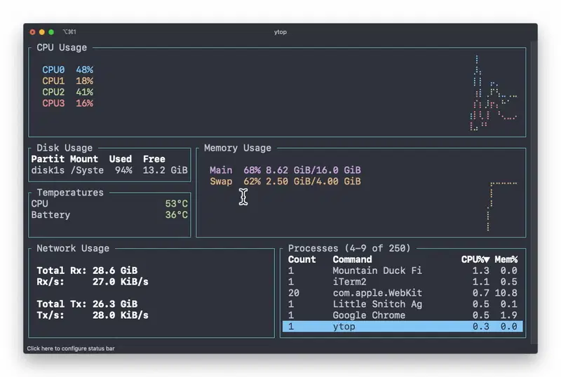This screenshot has height=377, width=561.
Task: Click the 2.50 GiB/4.00 GiB text
Action: pos(313,181)
